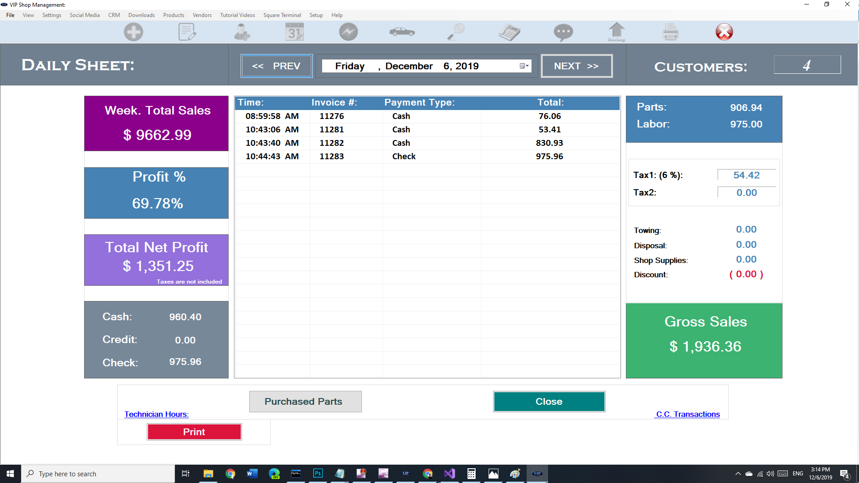Click the plus (add new) toolbar icon
The image size is (859, 483).
coord(133,32)
